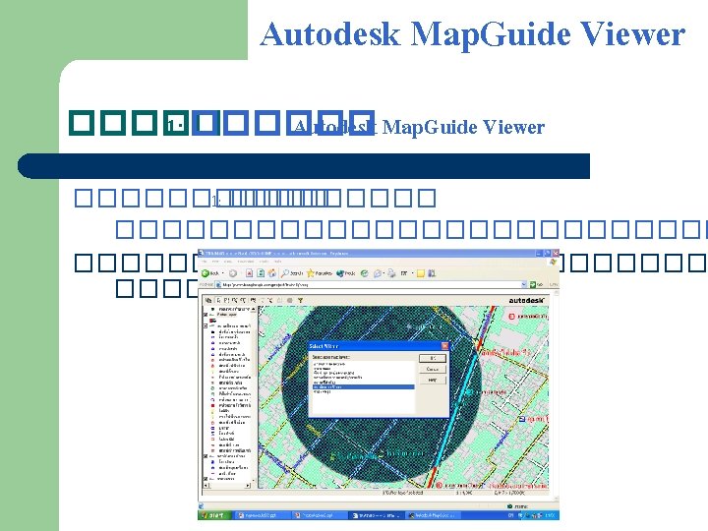Select the first layer in filter list
The width and height of the screenshot is (708, 531).
[363, 364]
